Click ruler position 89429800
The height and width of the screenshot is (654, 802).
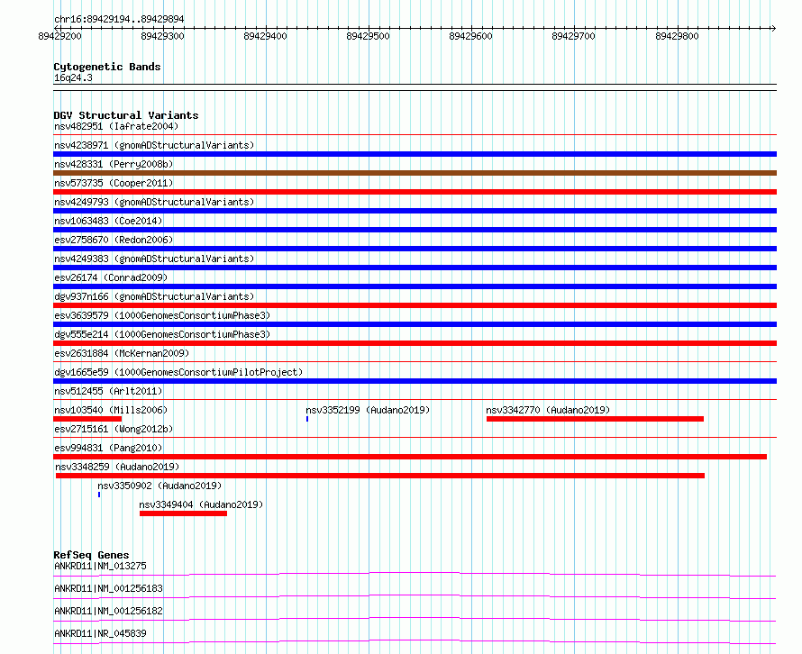click(x=678, y=36)
